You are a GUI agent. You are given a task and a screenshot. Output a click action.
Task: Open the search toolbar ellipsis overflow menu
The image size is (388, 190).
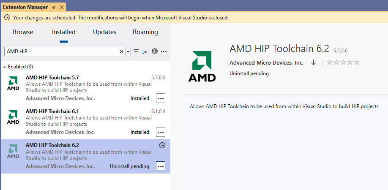point(164,52)
